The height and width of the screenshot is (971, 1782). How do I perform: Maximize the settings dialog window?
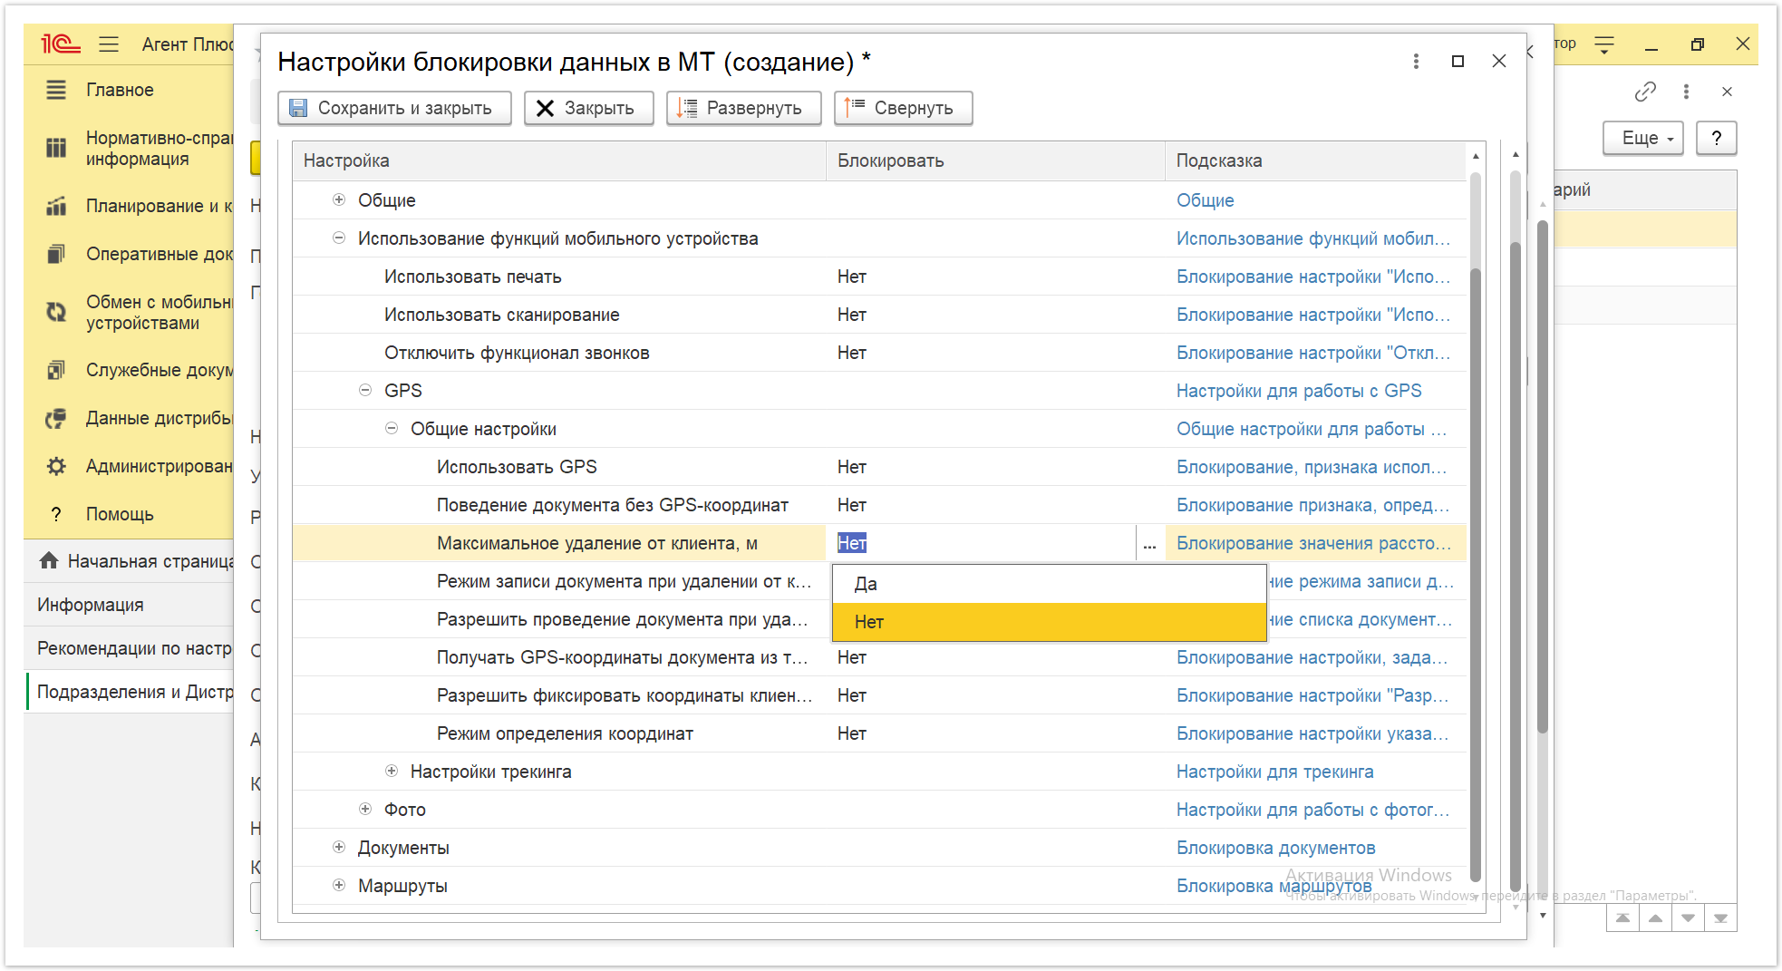click(x=1458, y=61)
